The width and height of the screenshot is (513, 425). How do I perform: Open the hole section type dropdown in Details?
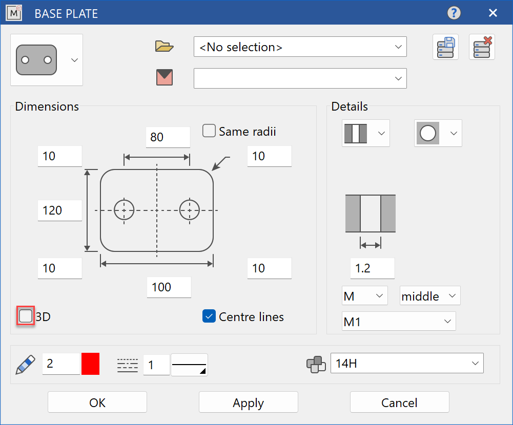[x=366, y=133]
